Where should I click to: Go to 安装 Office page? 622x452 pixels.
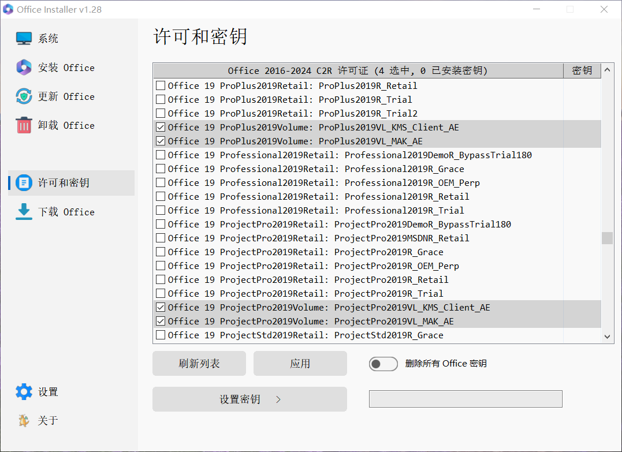point(66,68)
